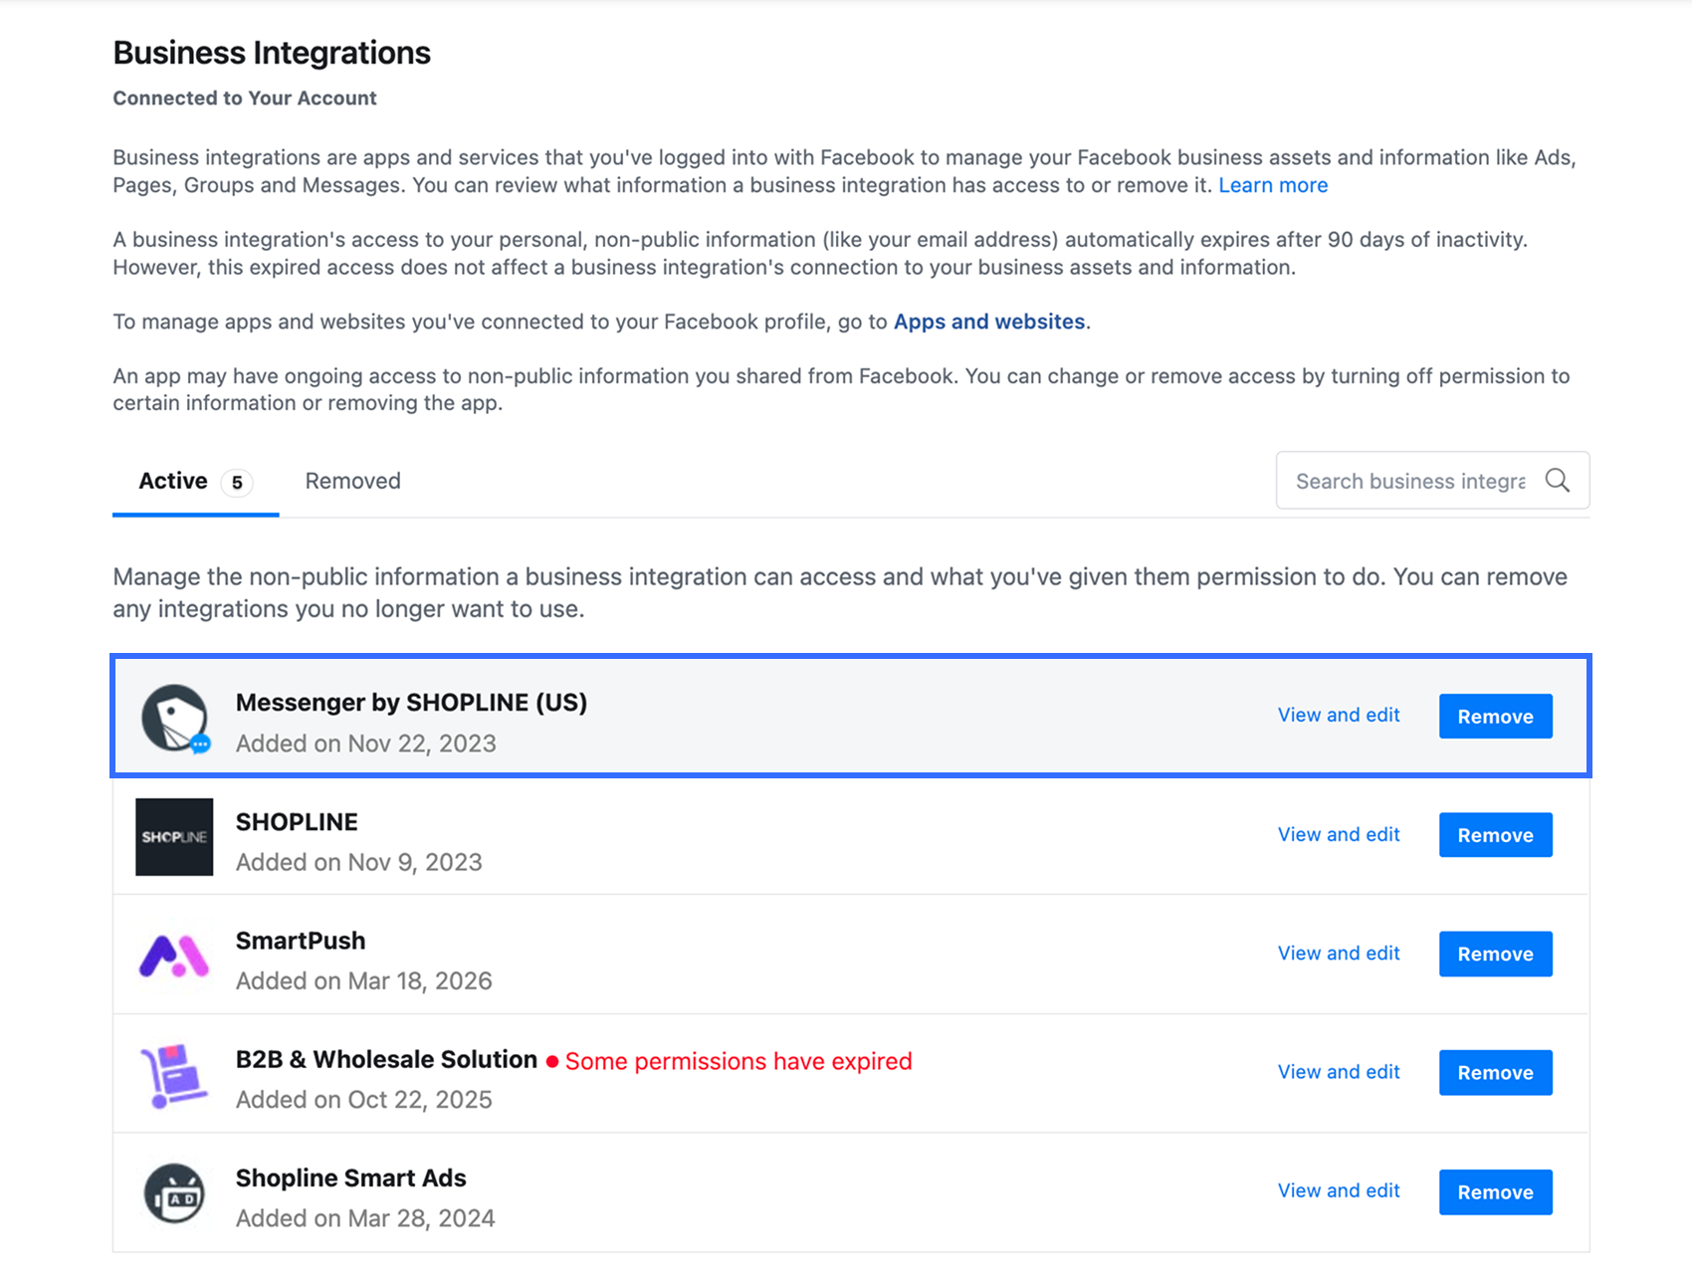Go to Apps and websites
Screen dimensions: 1692x1286
pos(989,321)
